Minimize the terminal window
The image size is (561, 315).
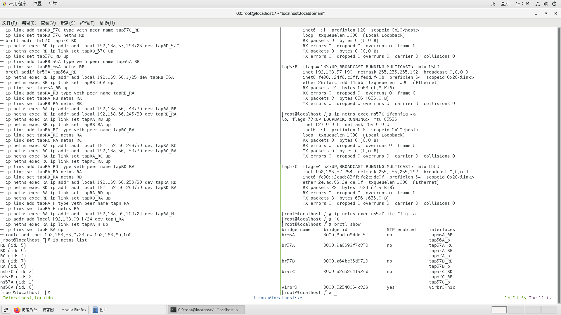click(536, 13)
